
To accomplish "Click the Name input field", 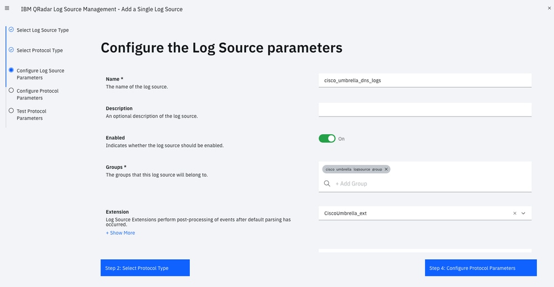I will pos(425,80).
